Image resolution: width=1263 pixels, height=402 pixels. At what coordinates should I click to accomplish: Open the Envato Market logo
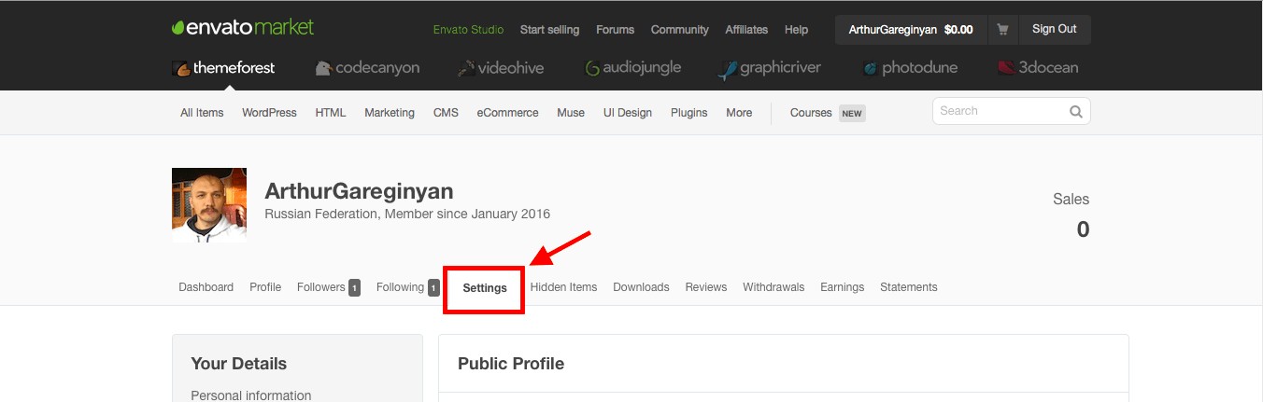pyautogui.click(x=243, y=27)
